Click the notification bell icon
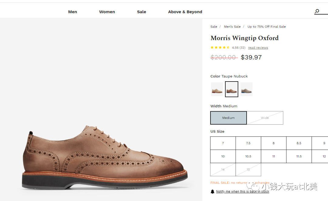 point(213,192)
